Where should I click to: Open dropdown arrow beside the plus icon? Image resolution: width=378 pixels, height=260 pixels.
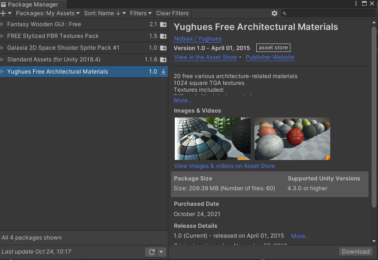tap(9, 13)
